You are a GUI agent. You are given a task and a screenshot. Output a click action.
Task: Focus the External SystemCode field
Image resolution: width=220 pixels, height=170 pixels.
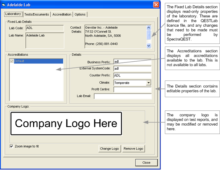[132, 69]
